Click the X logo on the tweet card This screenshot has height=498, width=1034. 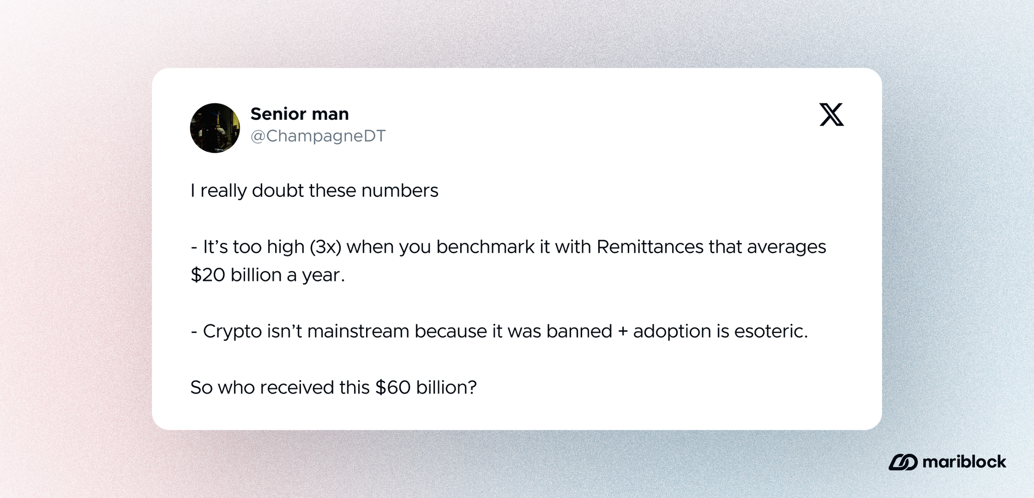coord(831,114)
